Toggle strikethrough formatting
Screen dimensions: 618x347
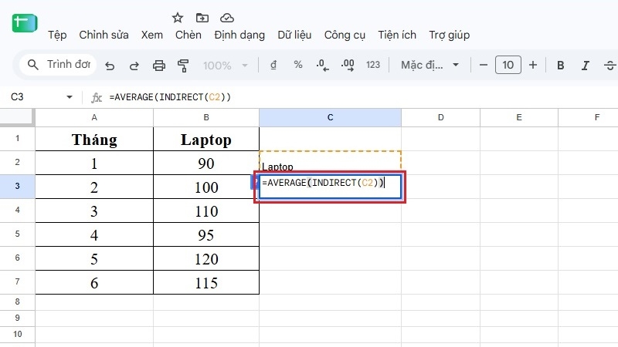pyautogui.click(x=610, y=66)
